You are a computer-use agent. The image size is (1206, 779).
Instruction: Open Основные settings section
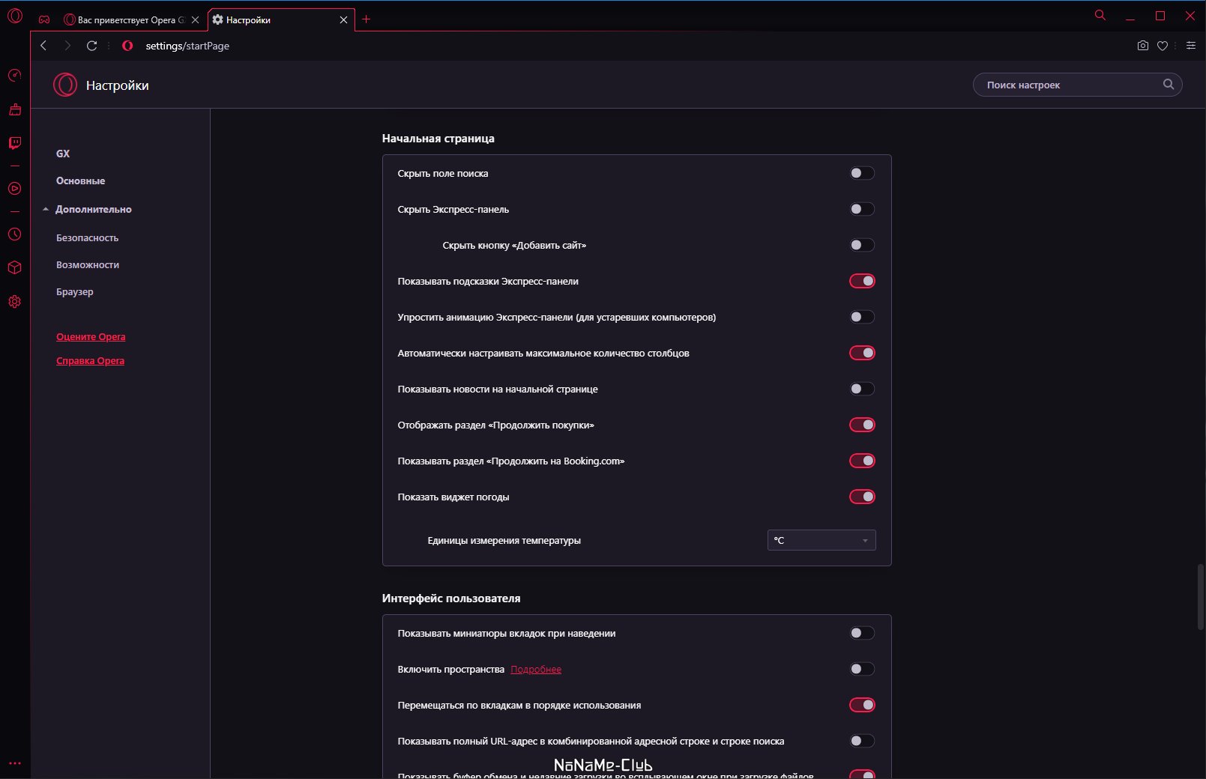click(80, 181)
